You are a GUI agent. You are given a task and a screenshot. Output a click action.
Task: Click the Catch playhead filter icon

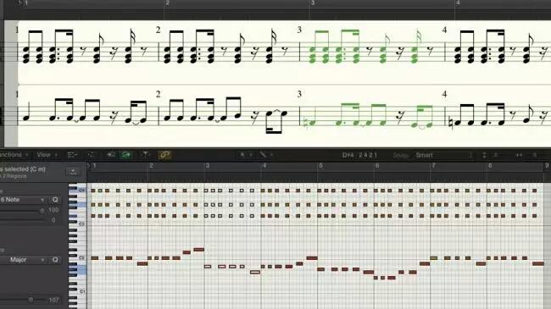[x=145, y=154]
